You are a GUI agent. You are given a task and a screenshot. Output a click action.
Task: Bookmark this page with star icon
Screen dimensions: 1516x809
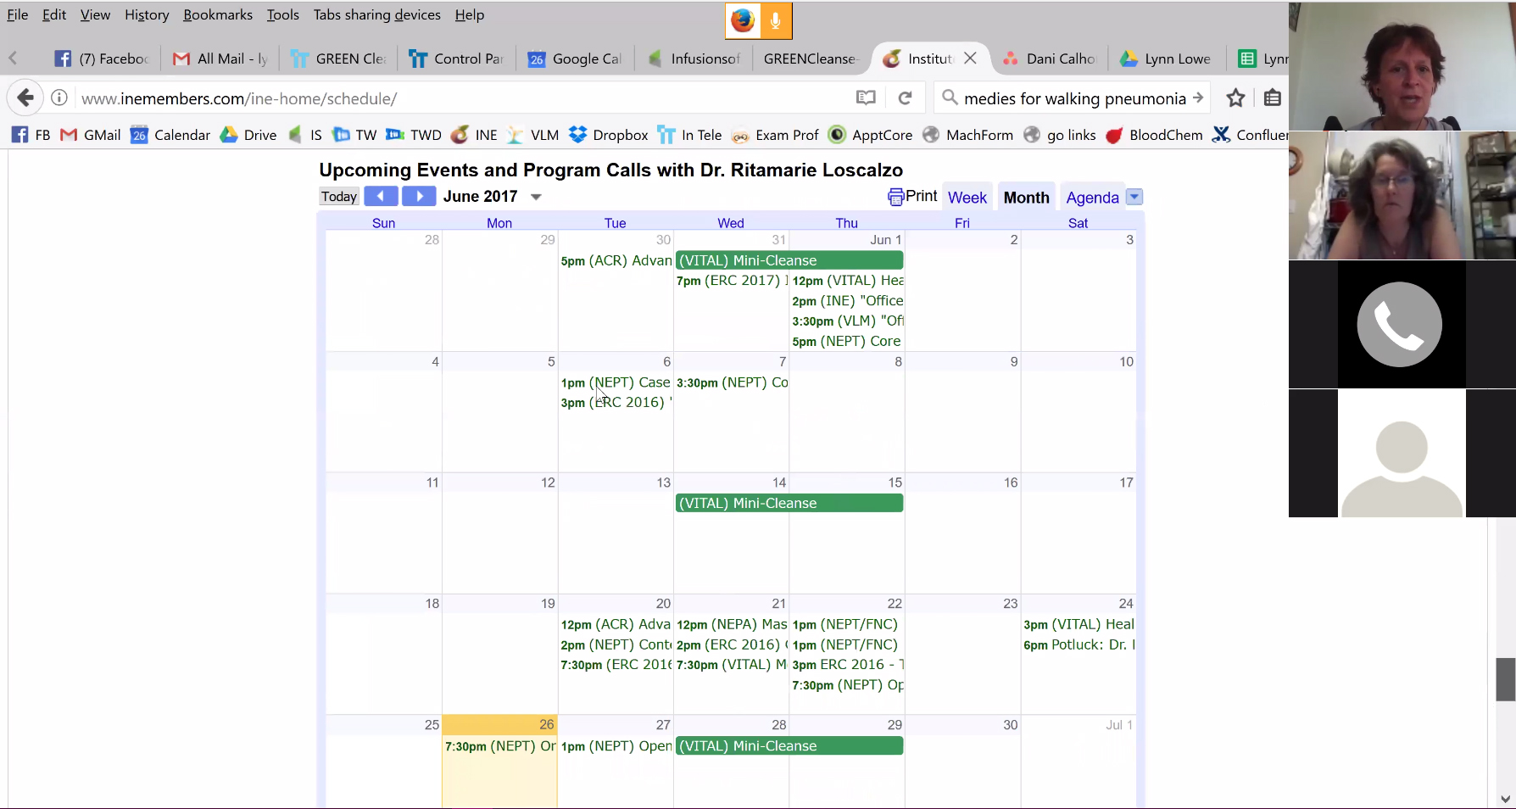pyautogui.click(x=1235, y=98)
